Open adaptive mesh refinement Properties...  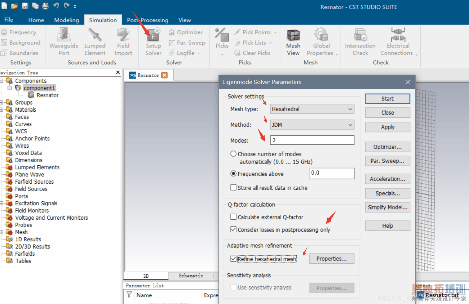coord(332,259)
